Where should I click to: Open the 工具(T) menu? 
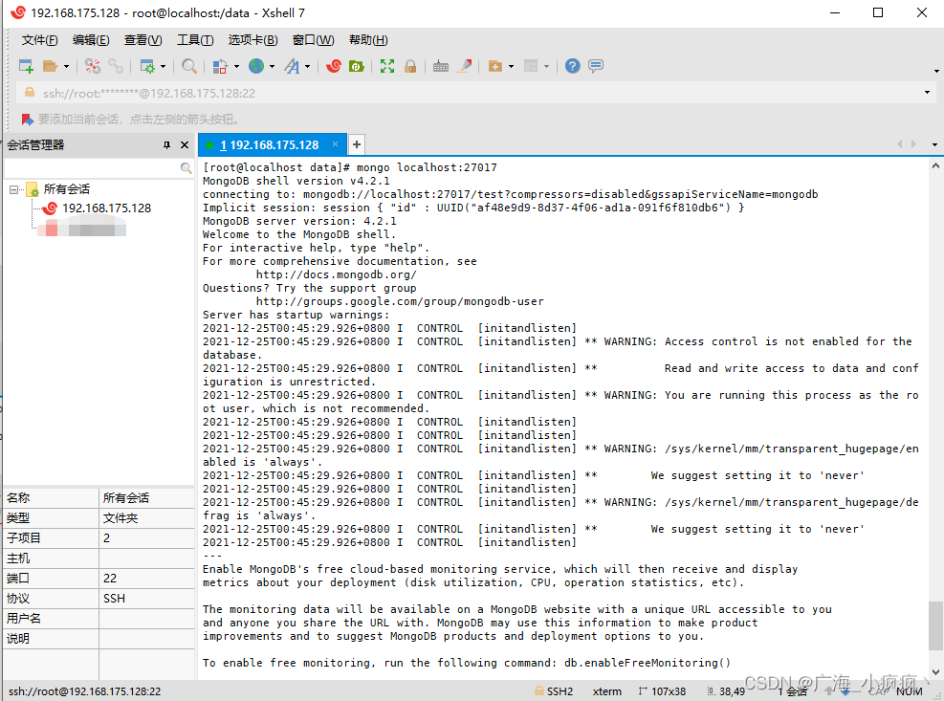[x=195, y=40]
